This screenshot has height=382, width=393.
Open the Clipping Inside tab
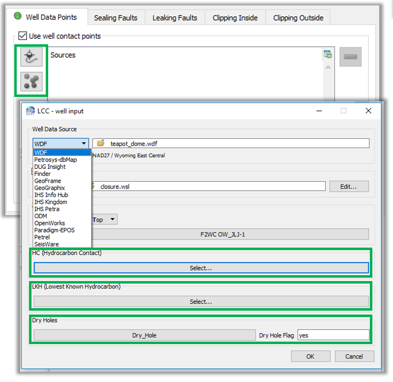[x=235, y=18]
